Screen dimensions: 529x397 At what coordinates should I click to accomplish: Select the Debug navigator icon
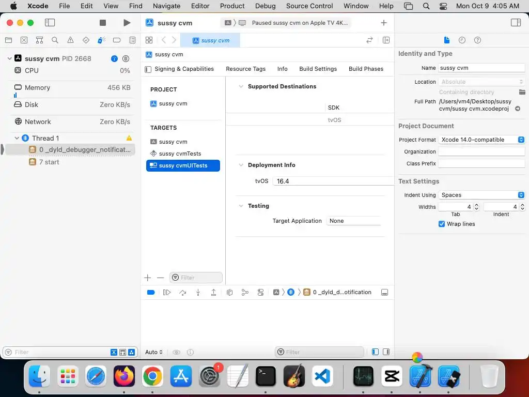click(101, 40)
